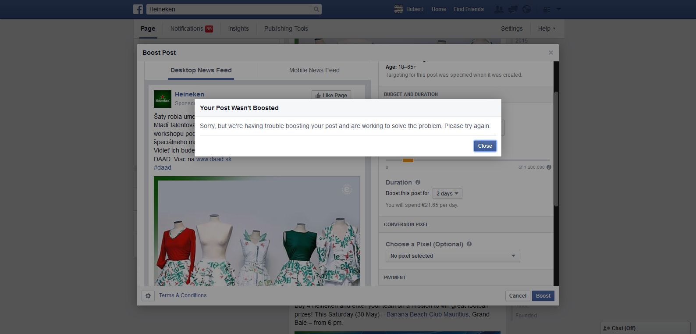Switch to Mobile News Feed tab
Viewport: 696px width, 334px height.
[314, 70]
